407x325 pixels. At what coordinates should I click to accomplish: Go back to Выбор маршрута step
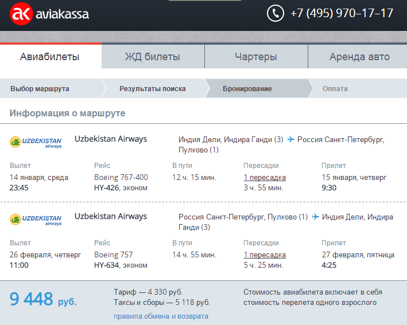pos(40,89)
